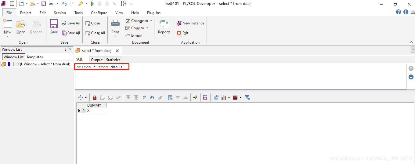This screenshot has height=164, width=415.
Task: Click the purple Save icon in the title bar
Action: click(x=44, y=4)
